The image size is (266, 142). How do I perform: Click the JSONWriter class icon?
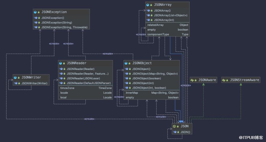click(x=15, y=78)
